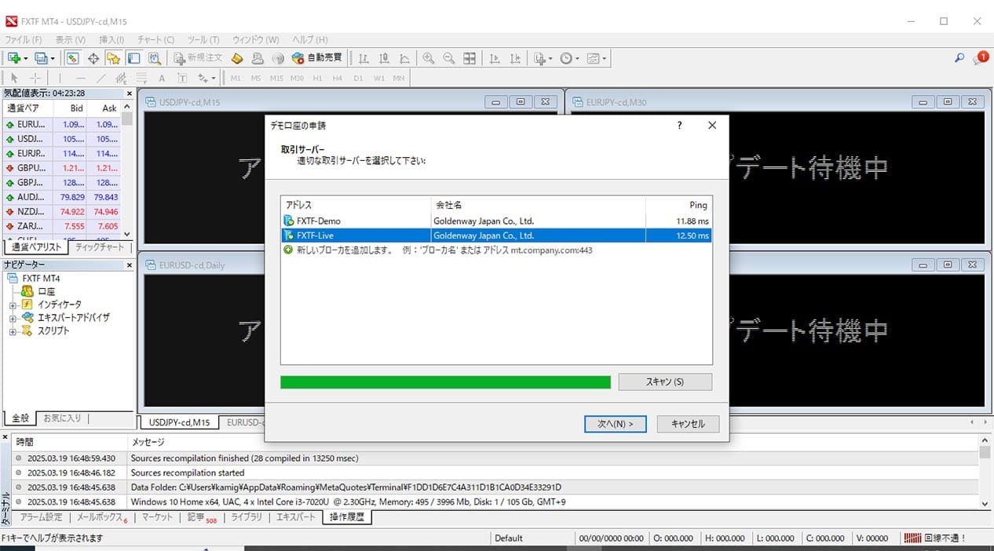
Task: Select the H4 timeframe button
Action: pos(338,78)
